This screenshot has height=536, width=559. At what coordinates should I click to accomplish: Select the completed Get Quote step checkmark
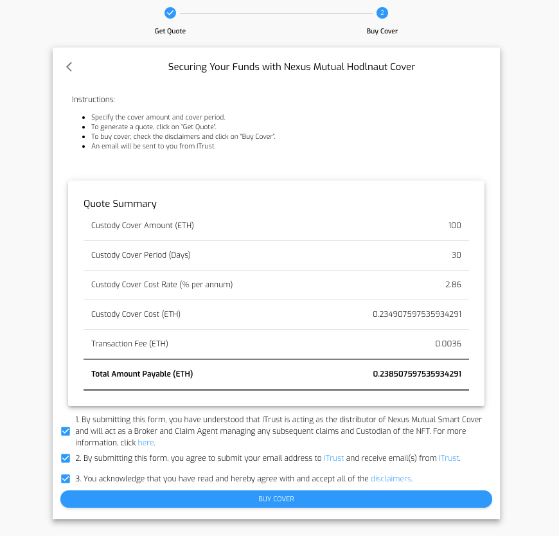[x=170, y=13]
